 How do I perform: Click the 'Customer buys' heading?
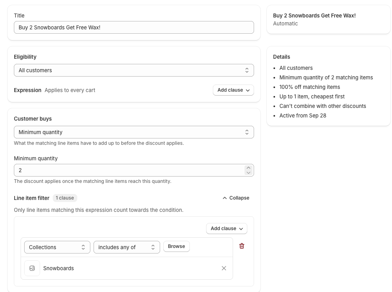click(33, 119)
